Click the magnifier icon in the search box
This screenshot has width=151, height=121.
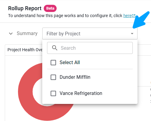(55, 48)
